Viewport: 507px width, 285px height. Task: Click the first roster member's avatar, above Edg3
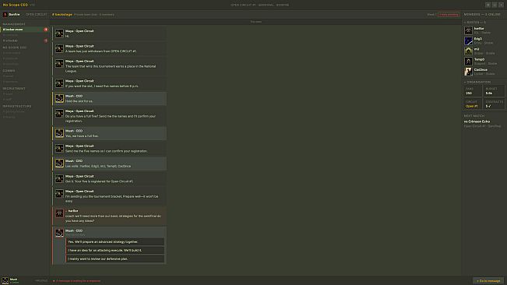468,30
